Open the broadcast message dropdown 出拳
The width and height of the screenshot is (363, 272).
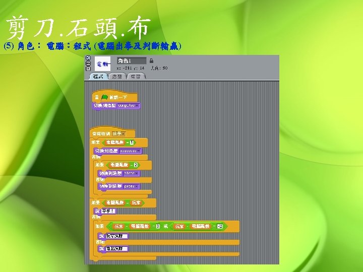pyautogui.click(x=119, y=133)
